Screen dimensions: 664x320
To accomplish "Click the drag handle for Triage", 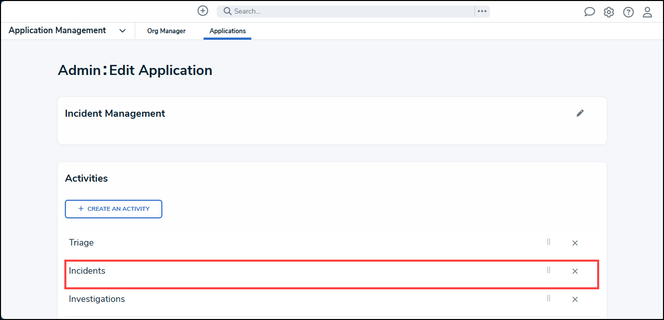I will pyautogui.click(x=548, y=242).
